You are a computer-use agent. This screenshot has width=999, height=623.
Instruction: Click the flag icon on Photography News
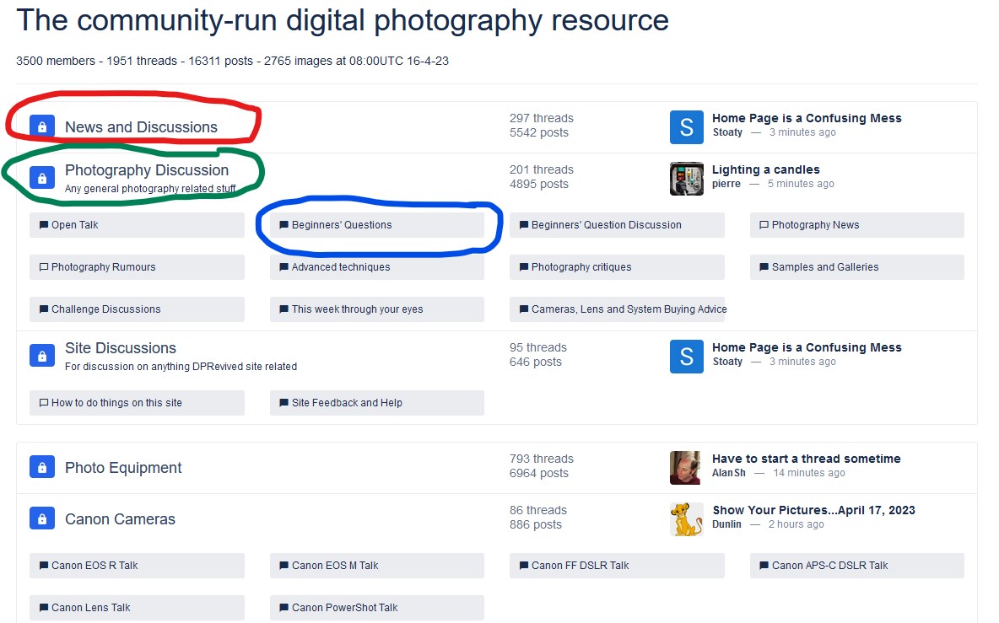(764, 225)
